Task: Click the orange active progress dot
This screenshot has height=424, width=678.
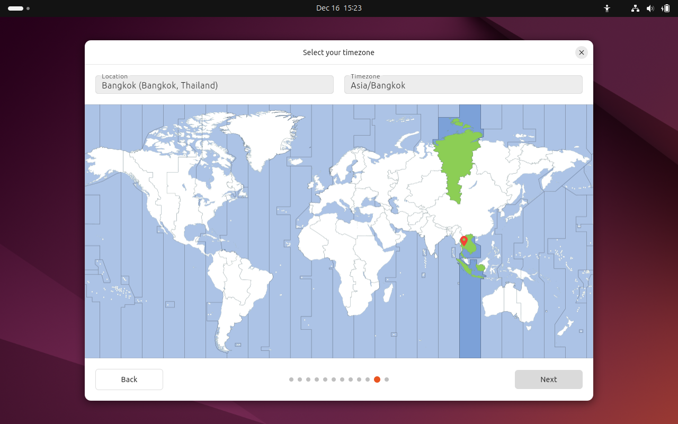Action: pyautogui.click(x=377, y=379)
